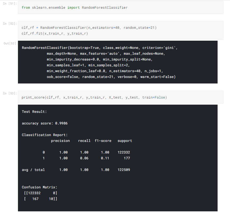The height and width of the screenshot is (214, 230).
Task: Click the confusion matrix first row [[122332 0]
Action: [x=41, y=193]
